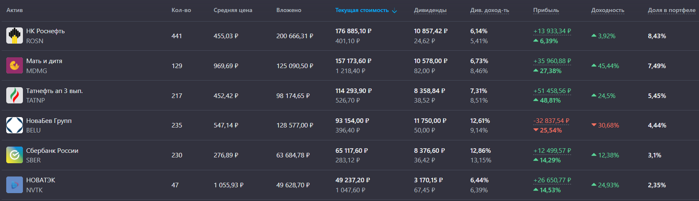
Task: Click НоваБев loss value -32 837,54 ₽
Action: [x=551, y=121]
